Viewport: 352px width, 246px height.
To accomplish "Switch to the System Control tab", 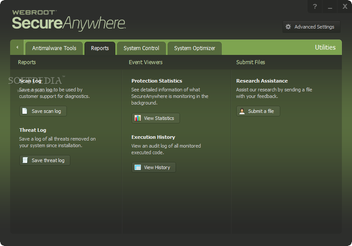I will click(141, 48).
